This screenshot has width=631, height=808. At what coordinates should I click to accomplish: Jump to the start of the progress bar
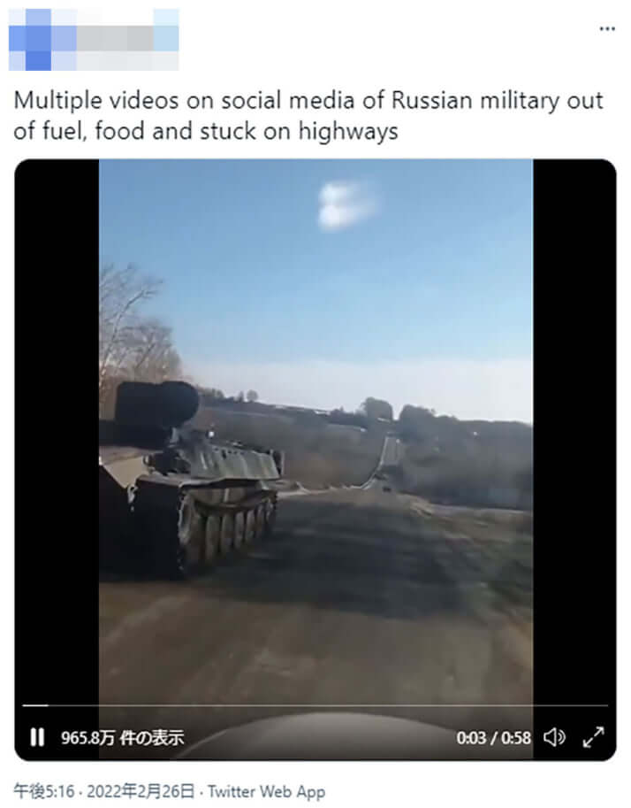(x=24, y=705)
